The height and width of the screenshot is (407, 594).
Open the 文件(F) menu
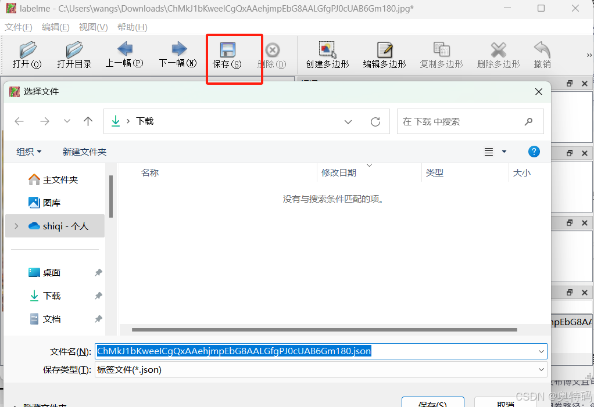point(18,27)
